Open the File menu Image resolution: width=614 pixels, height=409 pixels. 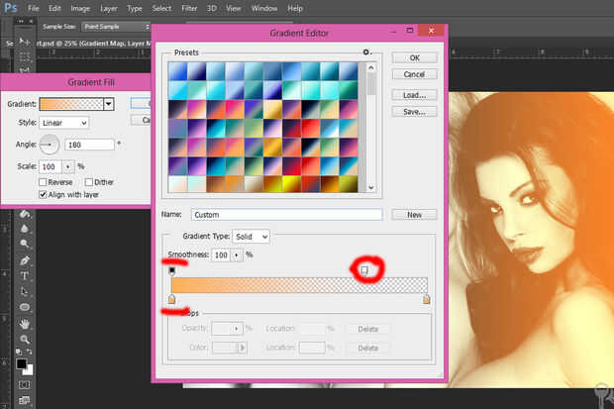coord(34,8)
